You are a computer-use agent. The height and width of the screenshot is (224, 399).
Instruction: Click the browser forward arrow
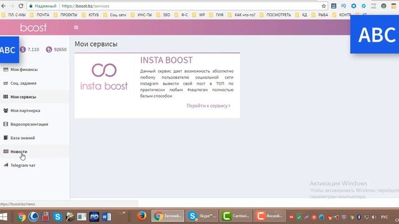point(12,6)
